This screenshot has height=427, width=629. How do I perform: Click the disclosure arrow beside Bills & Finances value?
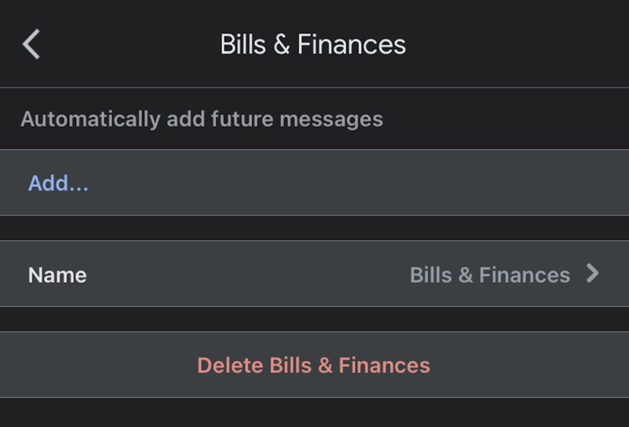click(592, 274)
